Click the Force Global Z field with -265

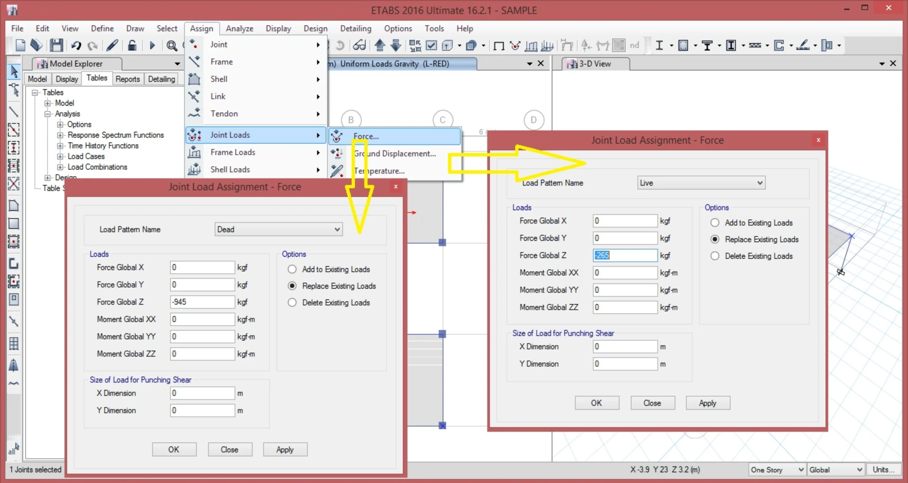pyautogui.click(x=625, y=256)
